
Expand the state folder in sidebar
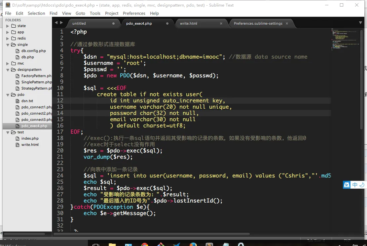point(8,26)
